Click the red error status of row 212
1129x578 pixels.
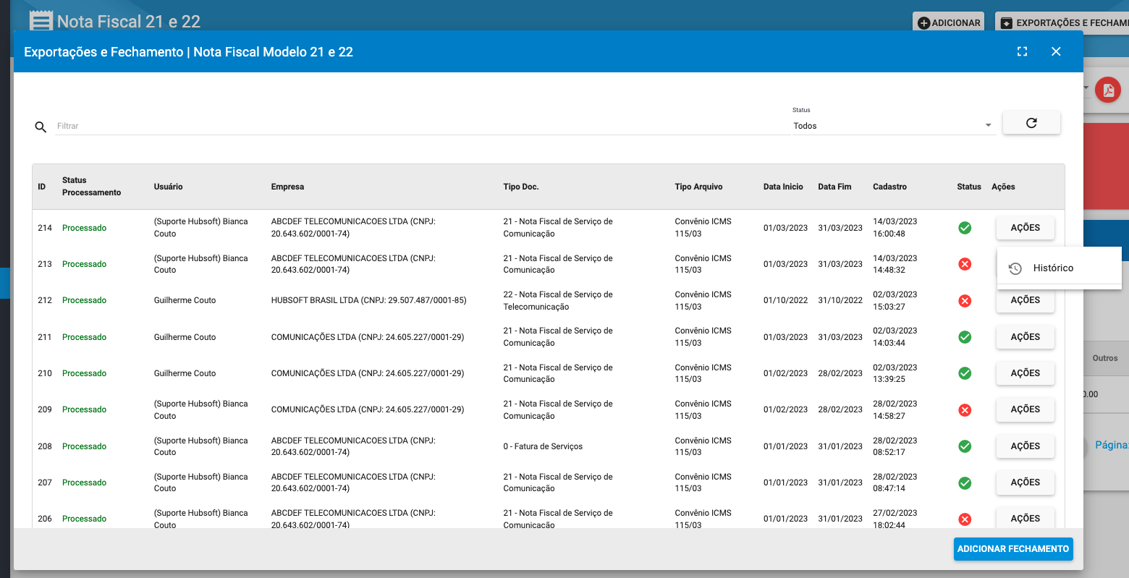point(965,300)
